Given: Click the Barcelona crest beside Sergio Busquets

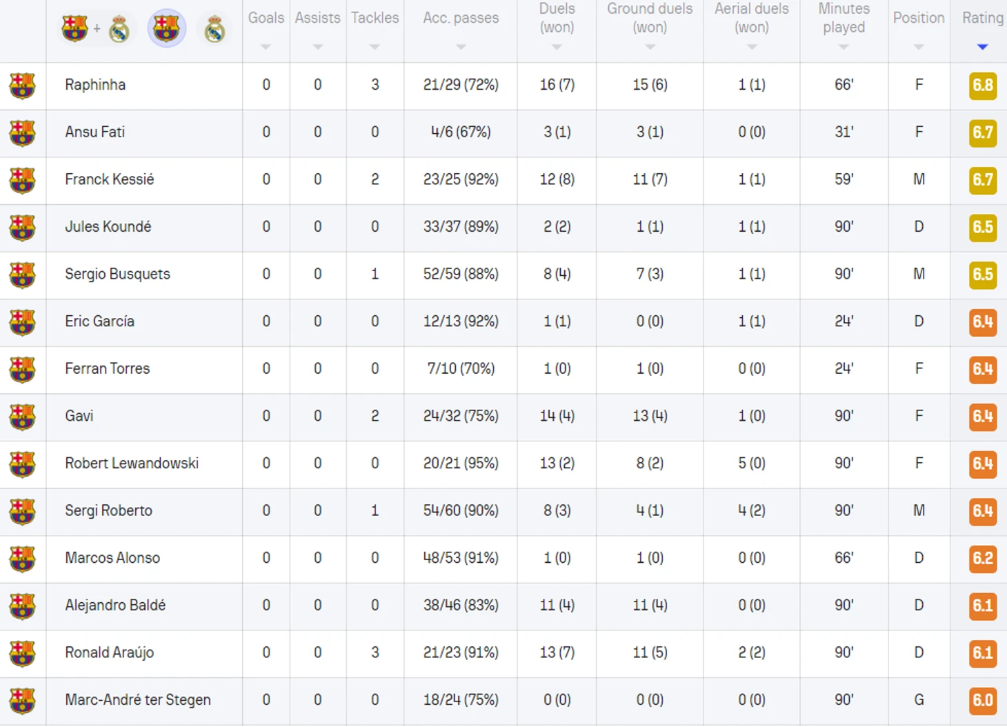Looking at the screenshot, I should coord(22,275).
